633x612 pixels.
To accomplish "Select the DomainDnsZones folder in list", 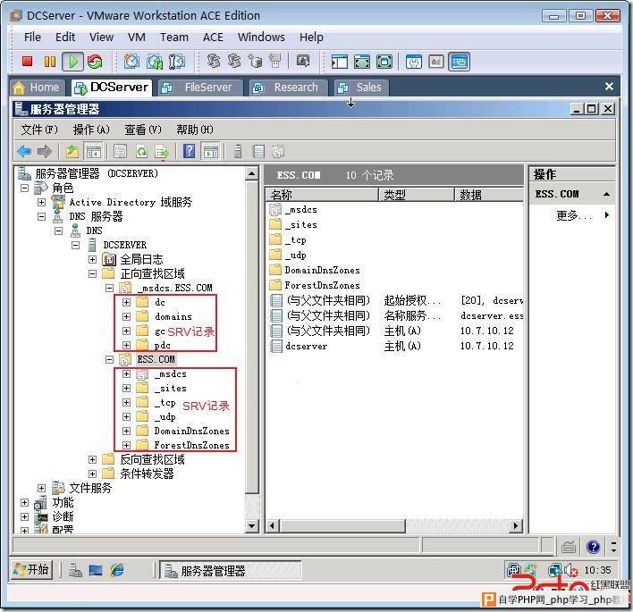I will (x=322, y=270).
